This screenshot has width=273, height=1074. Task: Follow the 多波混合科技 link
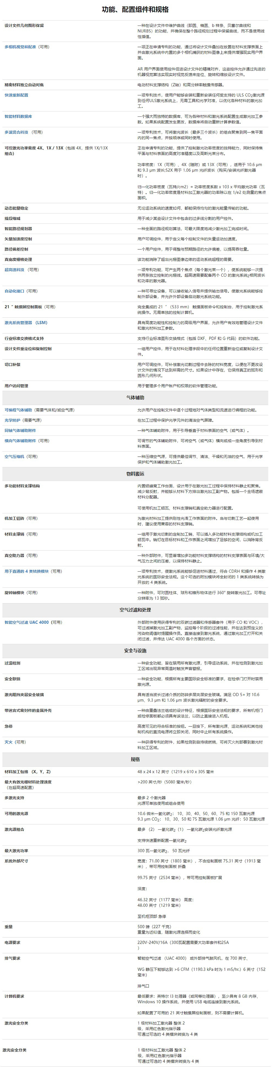point(16,132)
